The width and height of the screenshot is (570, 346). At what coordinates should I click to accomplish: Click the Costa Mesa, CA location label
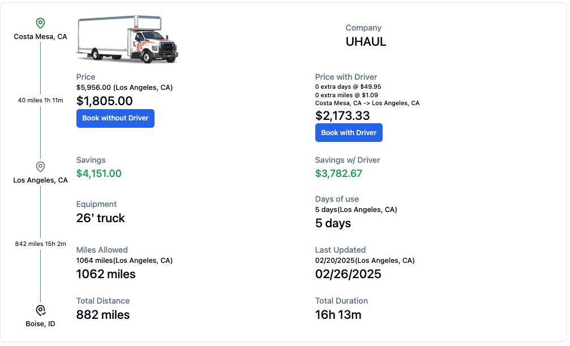40,37
